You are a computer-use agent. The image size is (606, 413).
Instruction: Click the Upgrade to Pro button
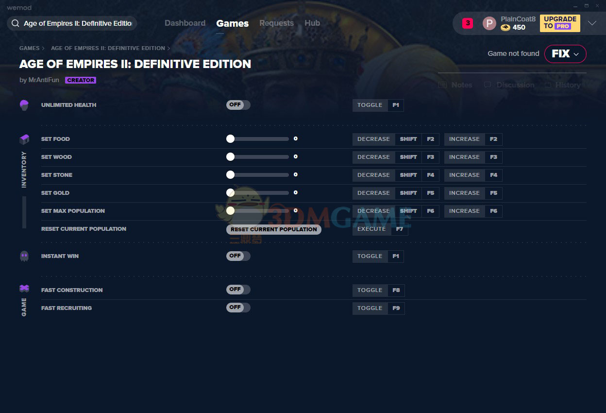click(559, 23)
